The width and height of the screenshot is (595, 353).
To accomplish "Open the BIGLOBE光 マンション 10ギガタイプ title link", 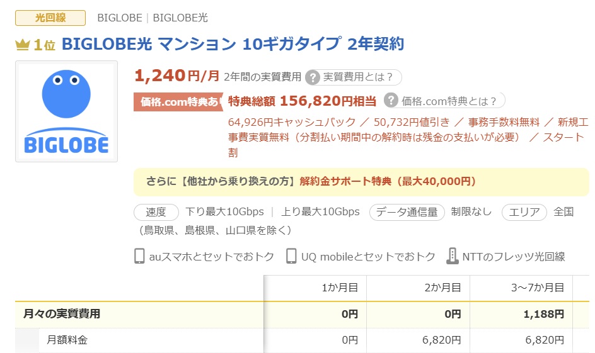I will pos(233,44).
